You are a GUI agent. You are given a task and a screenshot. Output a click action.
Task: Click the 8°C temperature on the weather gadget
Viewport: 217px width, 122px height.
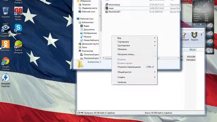coord(206,6)
